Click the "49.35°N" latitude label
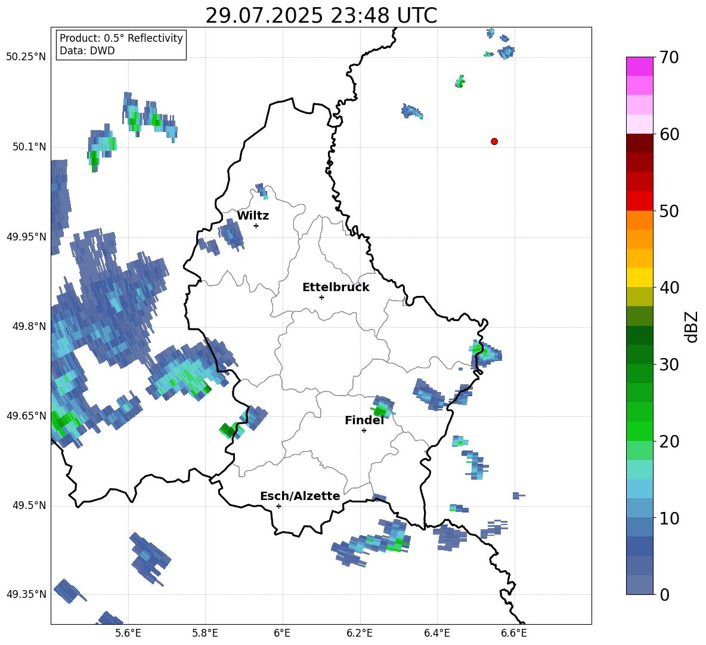The width and height of the screenshot is (706, 645). [26, 594]
